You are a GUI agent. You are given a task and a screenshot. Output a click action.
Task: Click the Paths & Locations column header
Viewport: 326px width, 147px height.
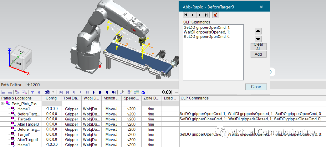[21, 98]
